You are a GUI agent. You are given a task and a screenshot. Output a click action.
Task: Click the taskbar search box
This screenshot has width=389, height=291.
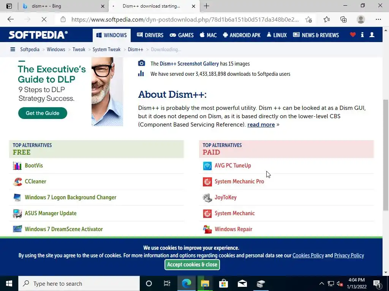pyautogui.click(x=79, y=283)
